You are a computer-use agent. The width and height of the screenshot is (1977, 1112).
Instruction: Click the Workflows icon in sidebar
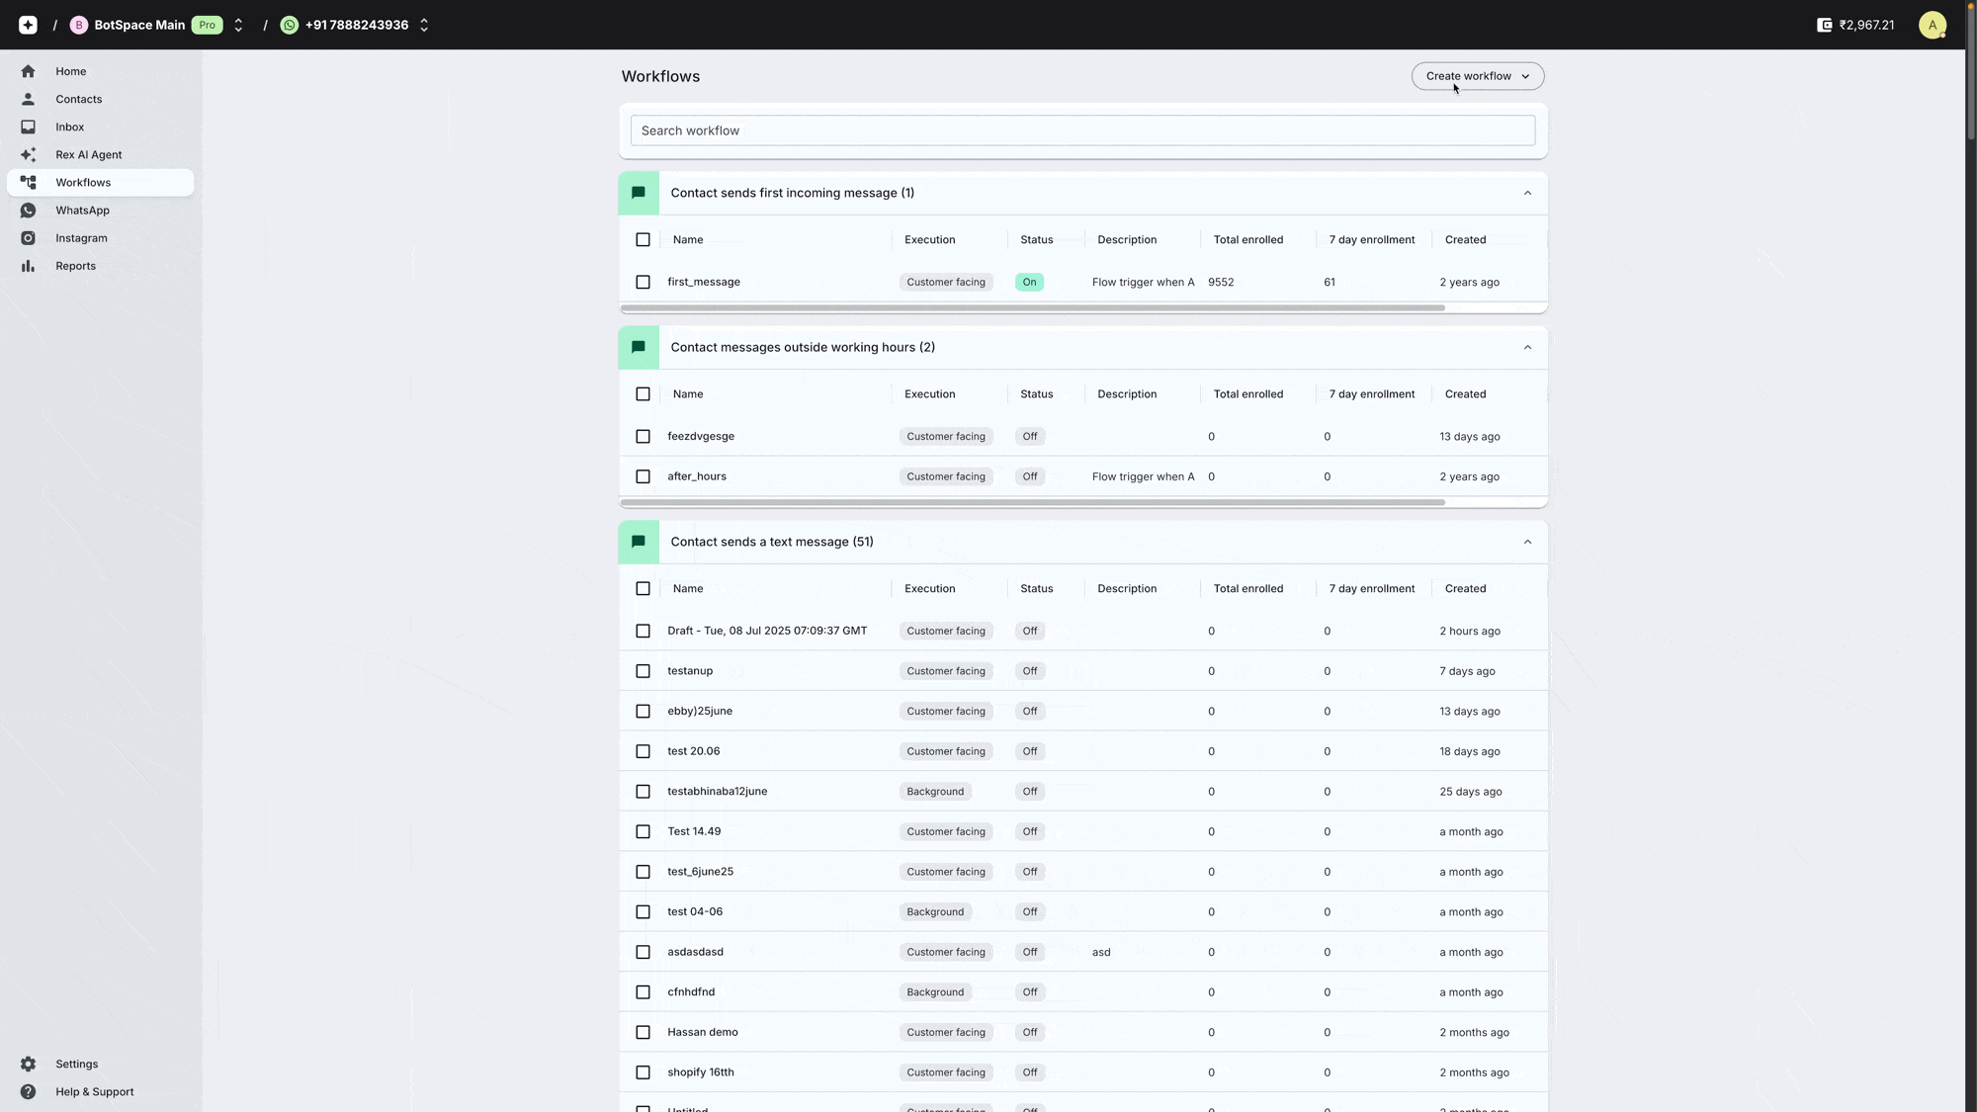[x=28, y=182]
